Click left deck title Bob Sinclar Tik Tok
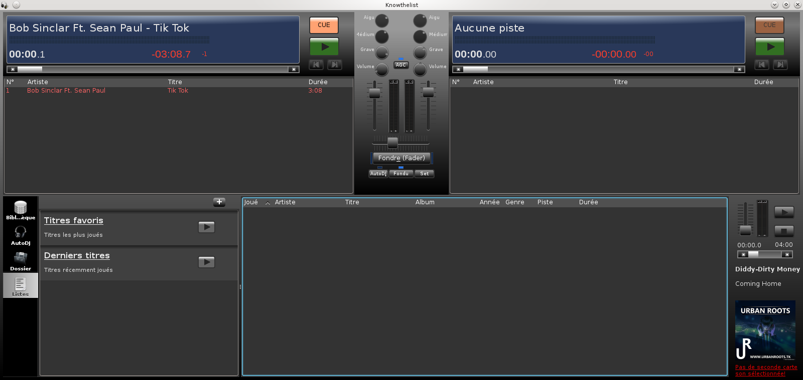Image resolution: width=803 pixels, height=380 pixels. click(99, 28)
